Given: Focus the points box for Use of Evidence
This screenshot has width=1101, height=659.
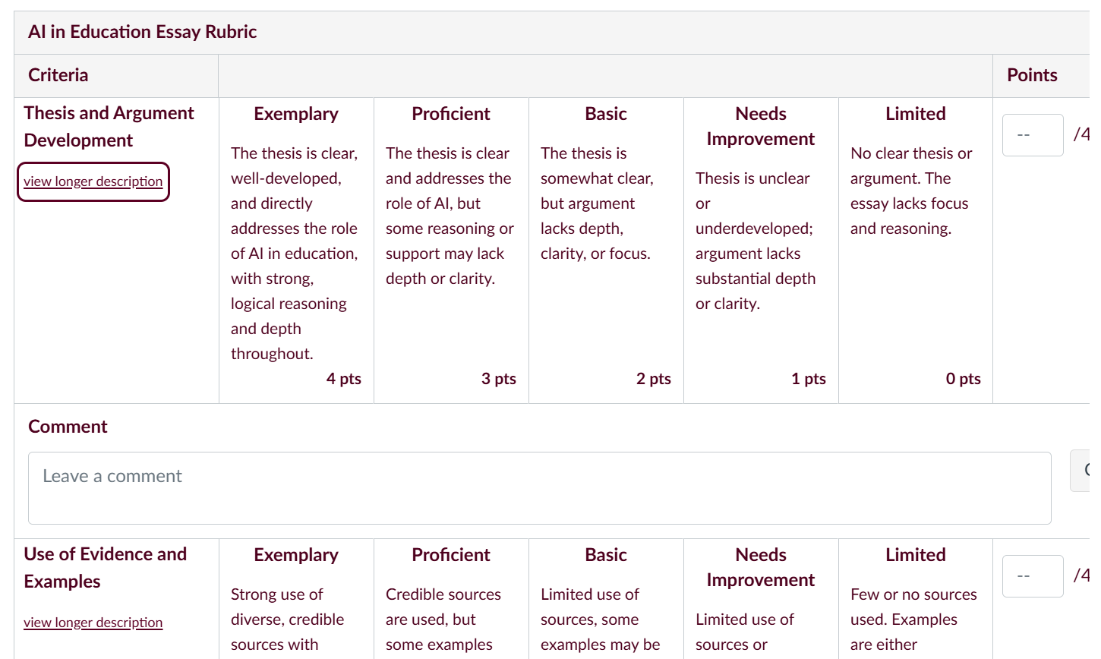Looking at the screenshot, I should click(x=1033, y=576).
